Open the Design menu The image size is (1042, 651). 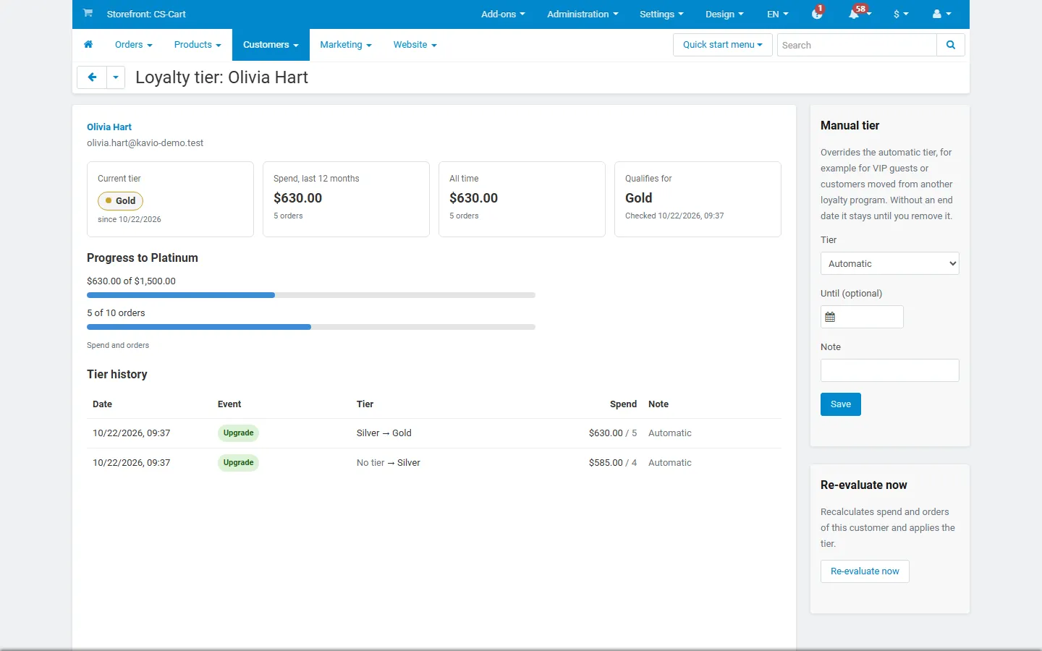(x=724, y=14)
